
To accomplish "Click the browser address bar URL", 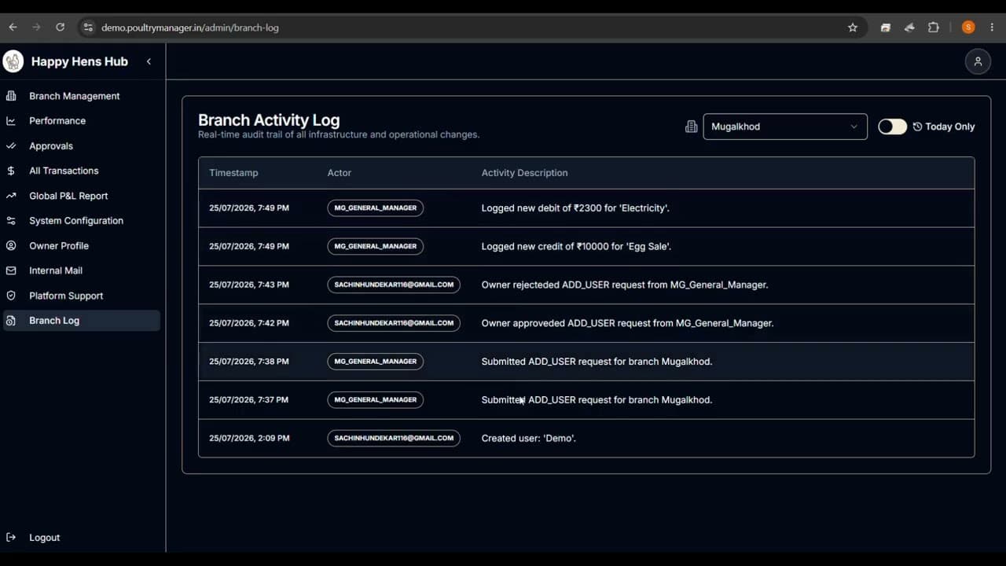I will pyautogui.click(x=190, y=28).
